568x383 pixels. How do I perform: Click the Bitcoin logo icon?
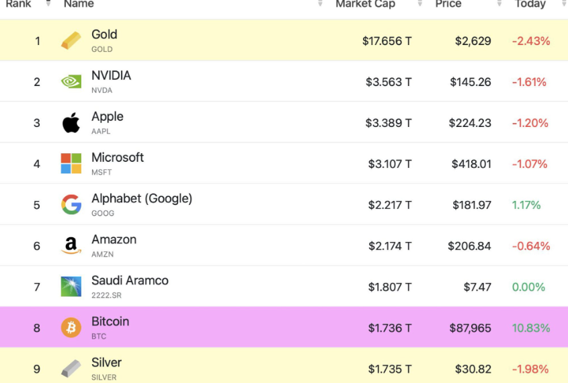point(71,328)
